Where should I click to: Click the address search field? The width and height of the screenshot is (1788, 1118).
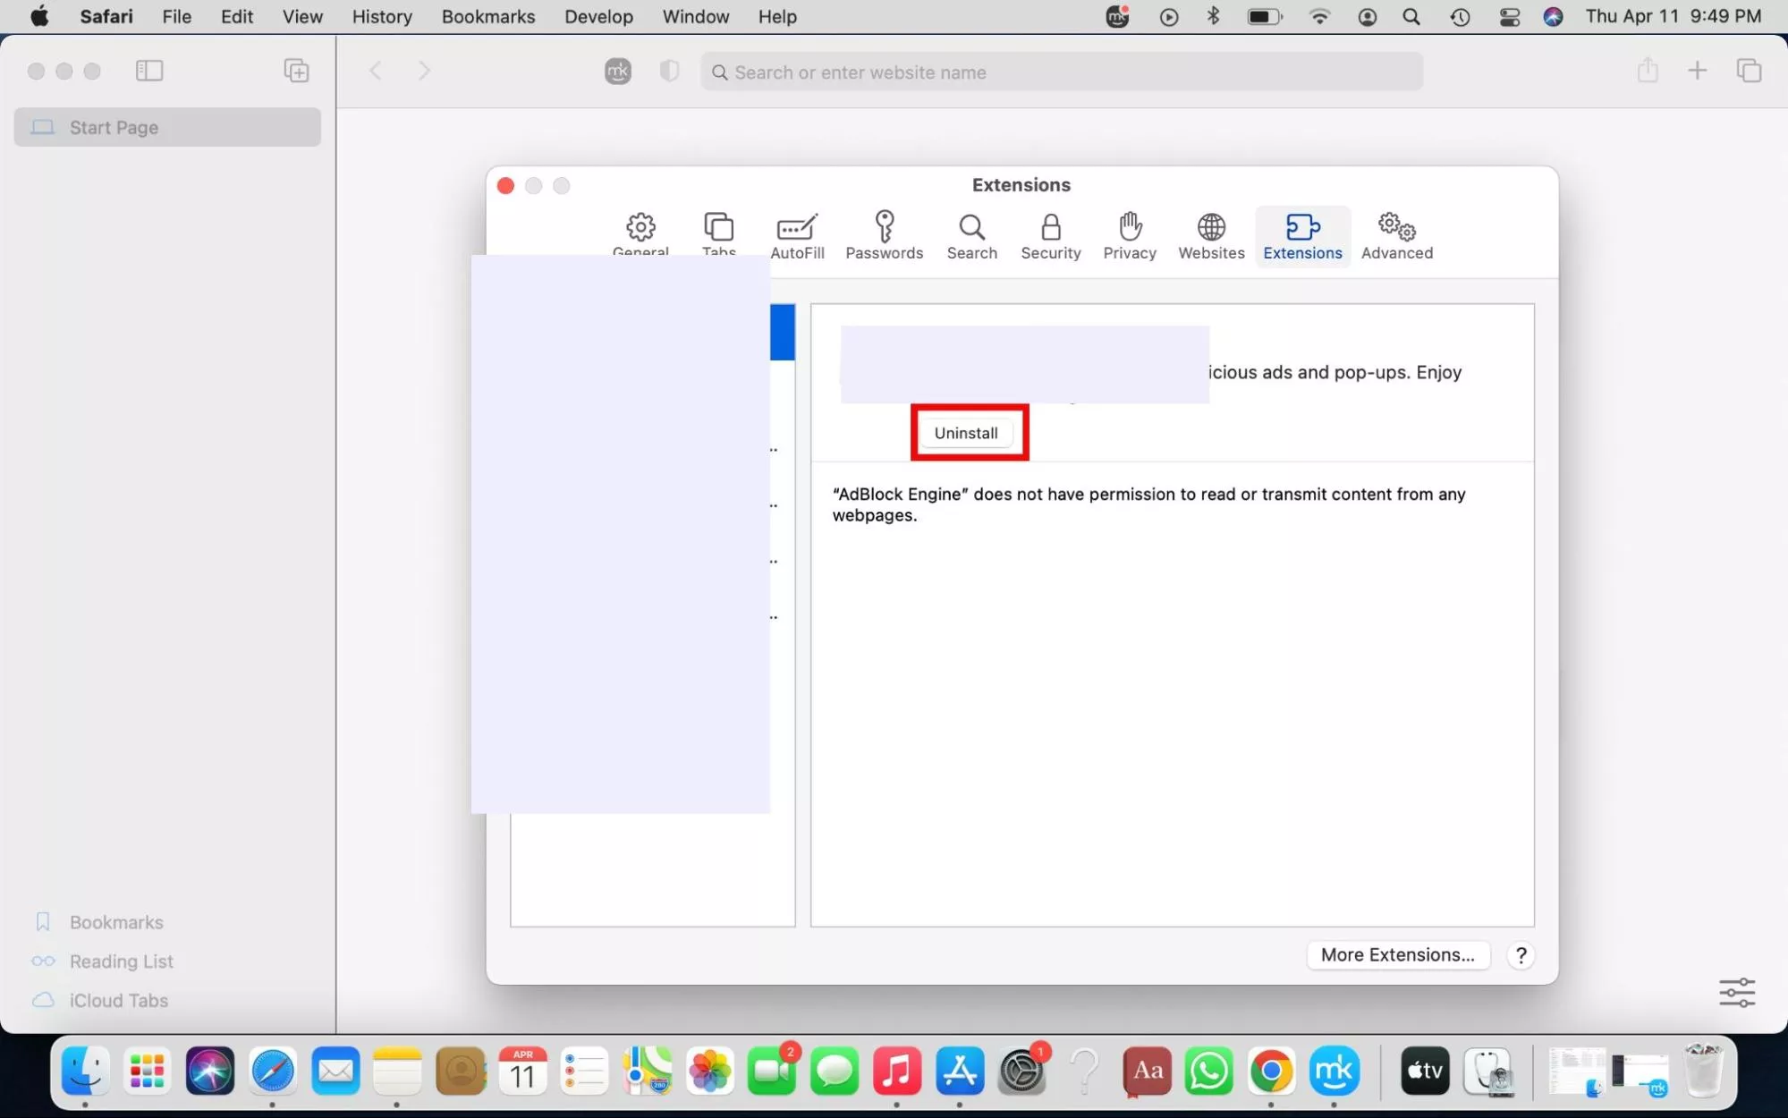tap(1062, 72)
